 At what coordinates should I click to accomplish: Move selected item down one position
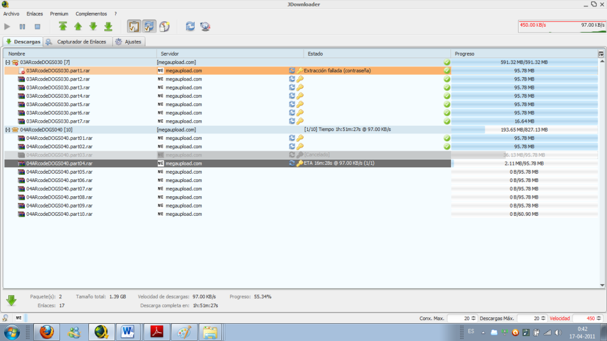pos(93,26)
